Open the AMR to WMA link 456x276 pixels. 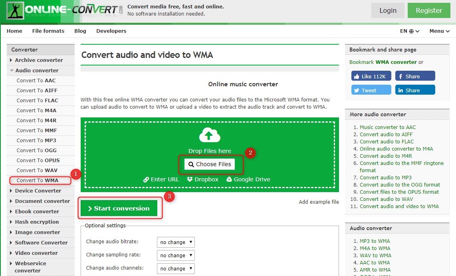[x=375, y=270]
